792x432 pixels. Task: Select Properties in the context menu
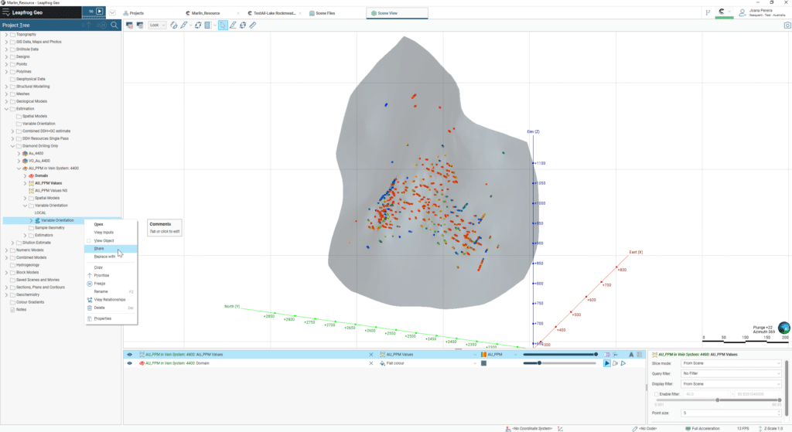point(103,318)
